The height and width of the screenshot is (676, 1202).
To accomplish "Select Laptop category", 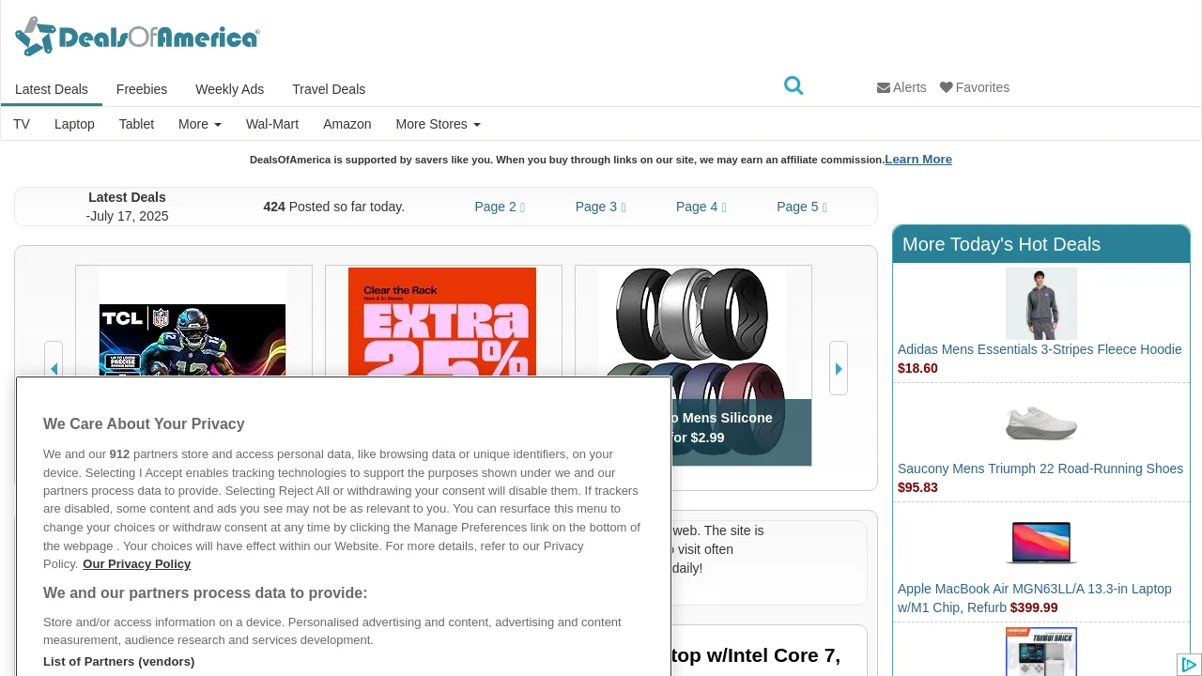I will pyautogui.click(x=74, y=124).
